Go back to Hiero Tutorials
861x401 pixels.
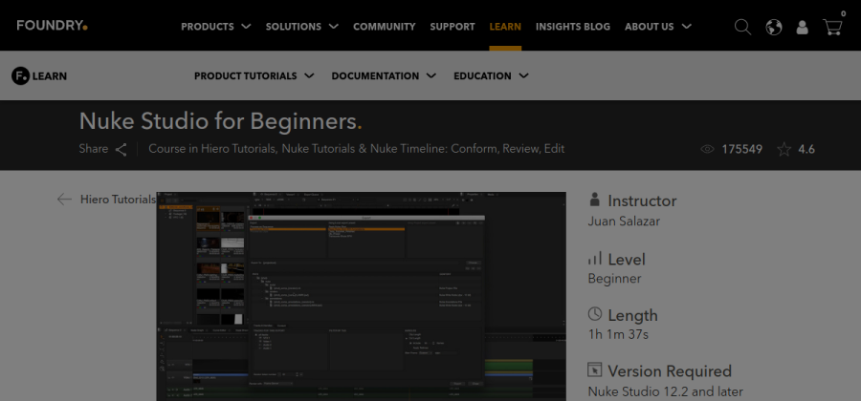point(118,200)
